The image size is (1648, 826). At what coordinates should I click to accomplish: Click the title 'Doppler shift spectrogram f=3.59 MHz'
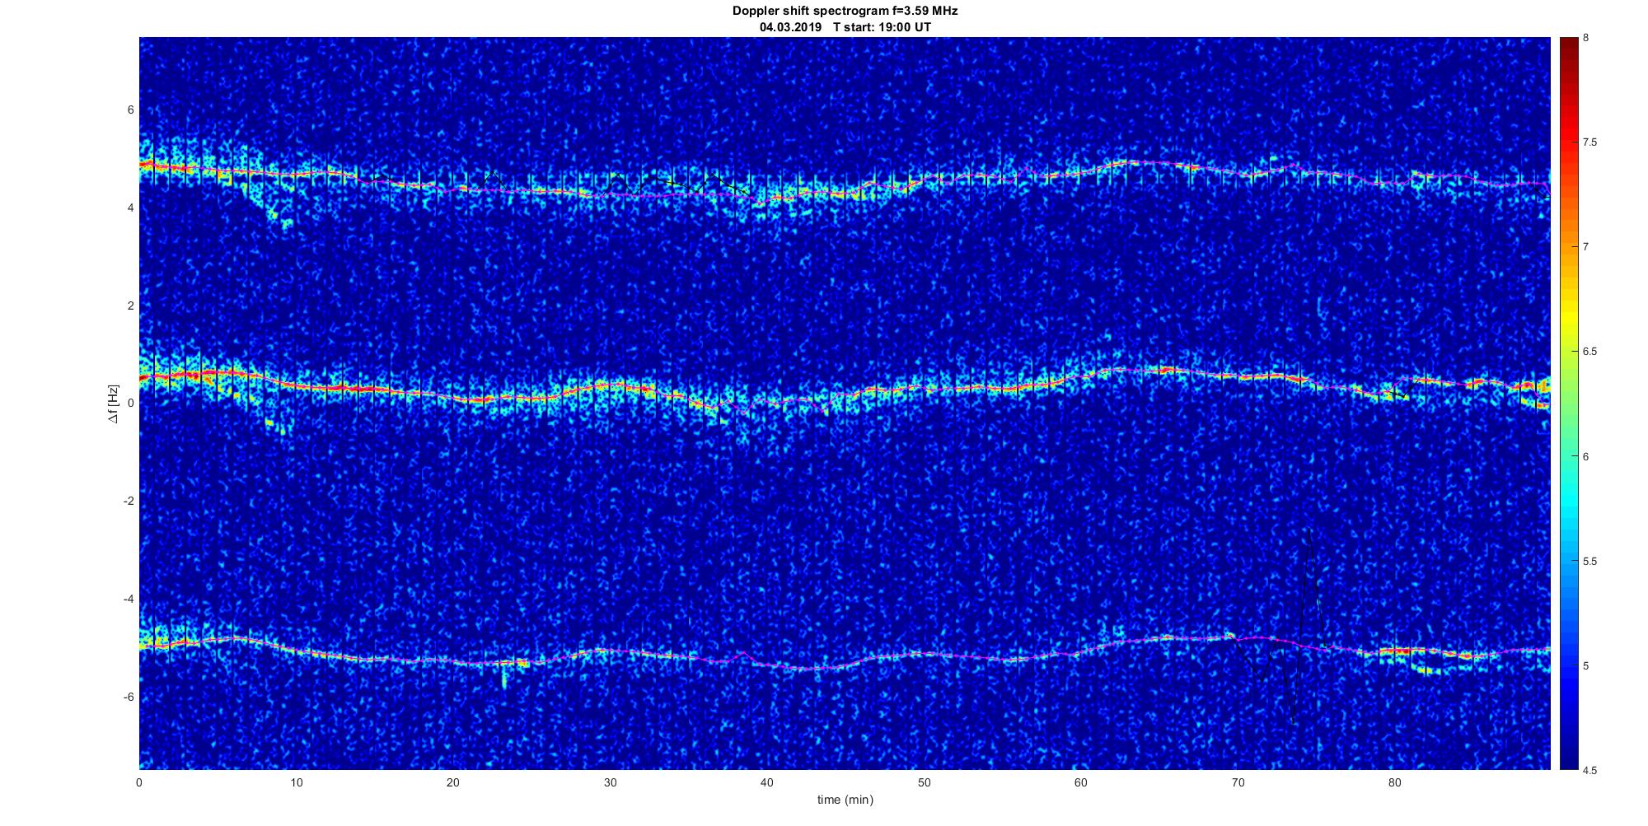click(x=845, y=11)
